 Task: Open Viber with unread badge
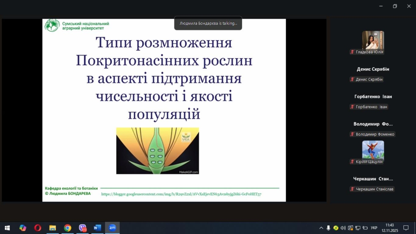pyautogui.click(x=82, y=228)
